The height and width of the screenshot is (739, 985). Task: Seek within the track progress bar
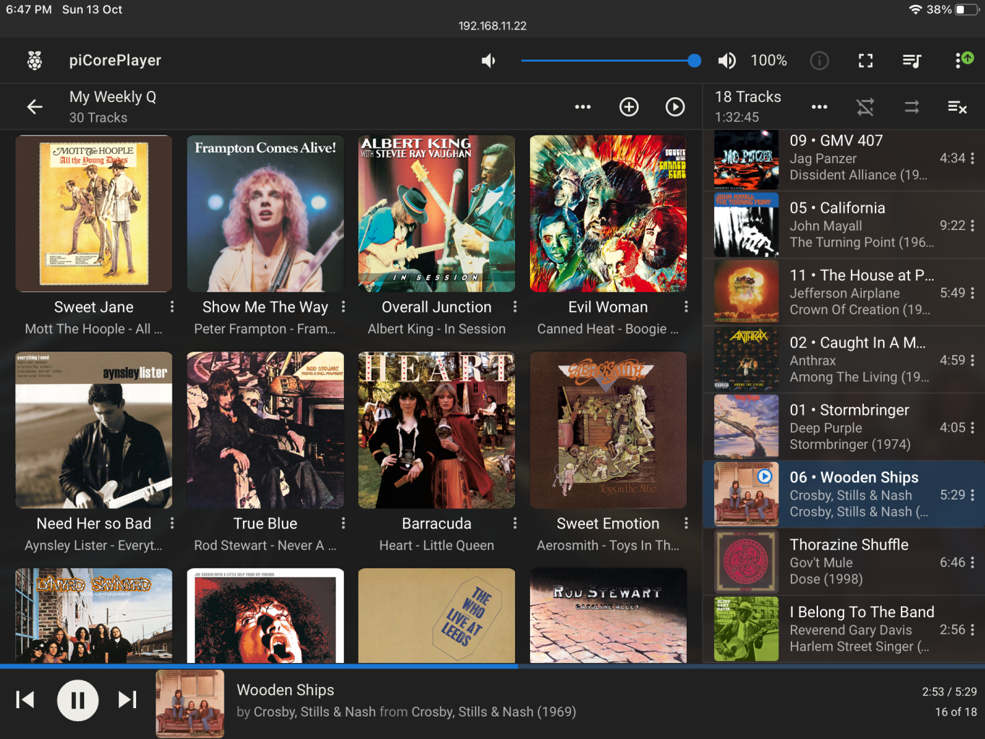coord(492,666)
